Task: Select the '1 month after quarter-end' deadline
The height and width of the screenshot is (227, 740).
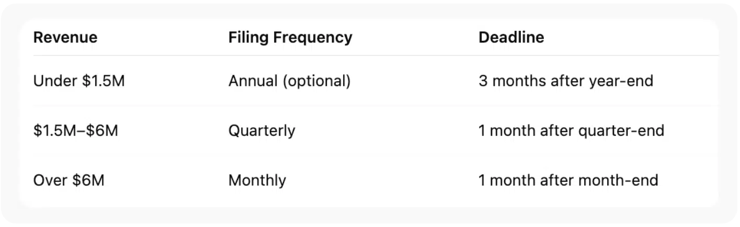Action: [x=571, y=130]
